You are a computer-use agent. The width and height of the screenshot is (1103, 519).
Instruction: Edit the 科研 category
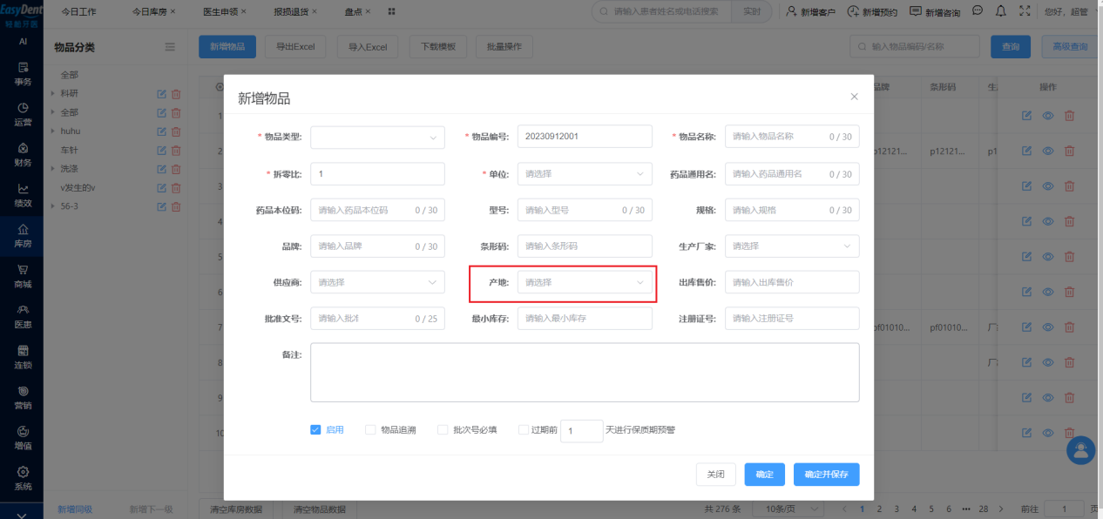point(161,94)
